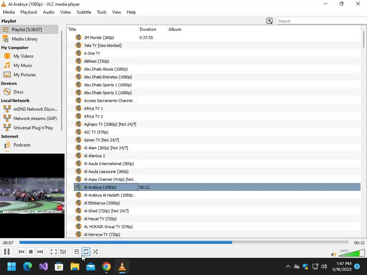Skip to next playlist item

[40, 252]
